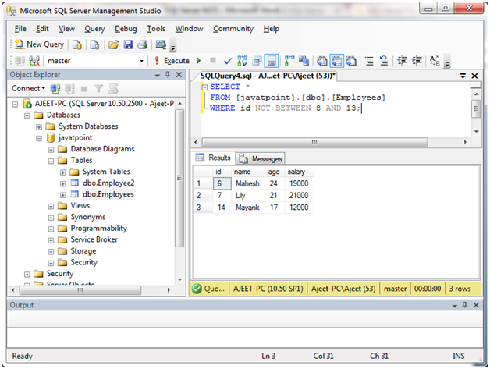Open Object Explorer window position dropdown arrow
This screenshot has height=369, width=490.
[158, 75]
